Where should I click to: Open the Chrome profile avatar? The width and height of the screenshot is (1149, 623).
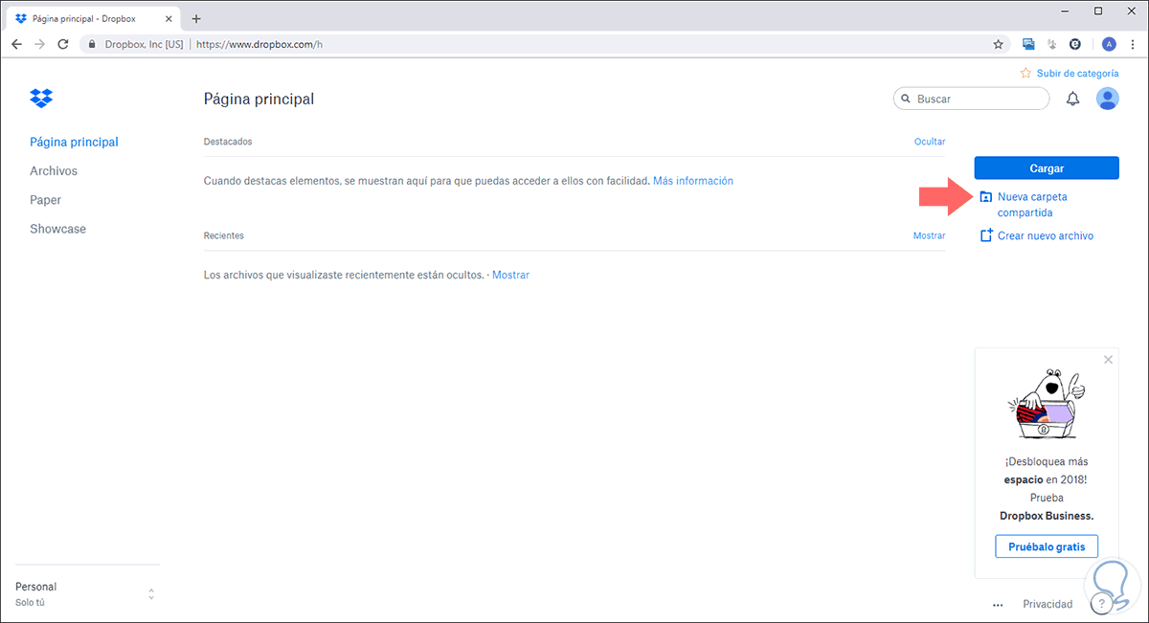click(1109, 44)
